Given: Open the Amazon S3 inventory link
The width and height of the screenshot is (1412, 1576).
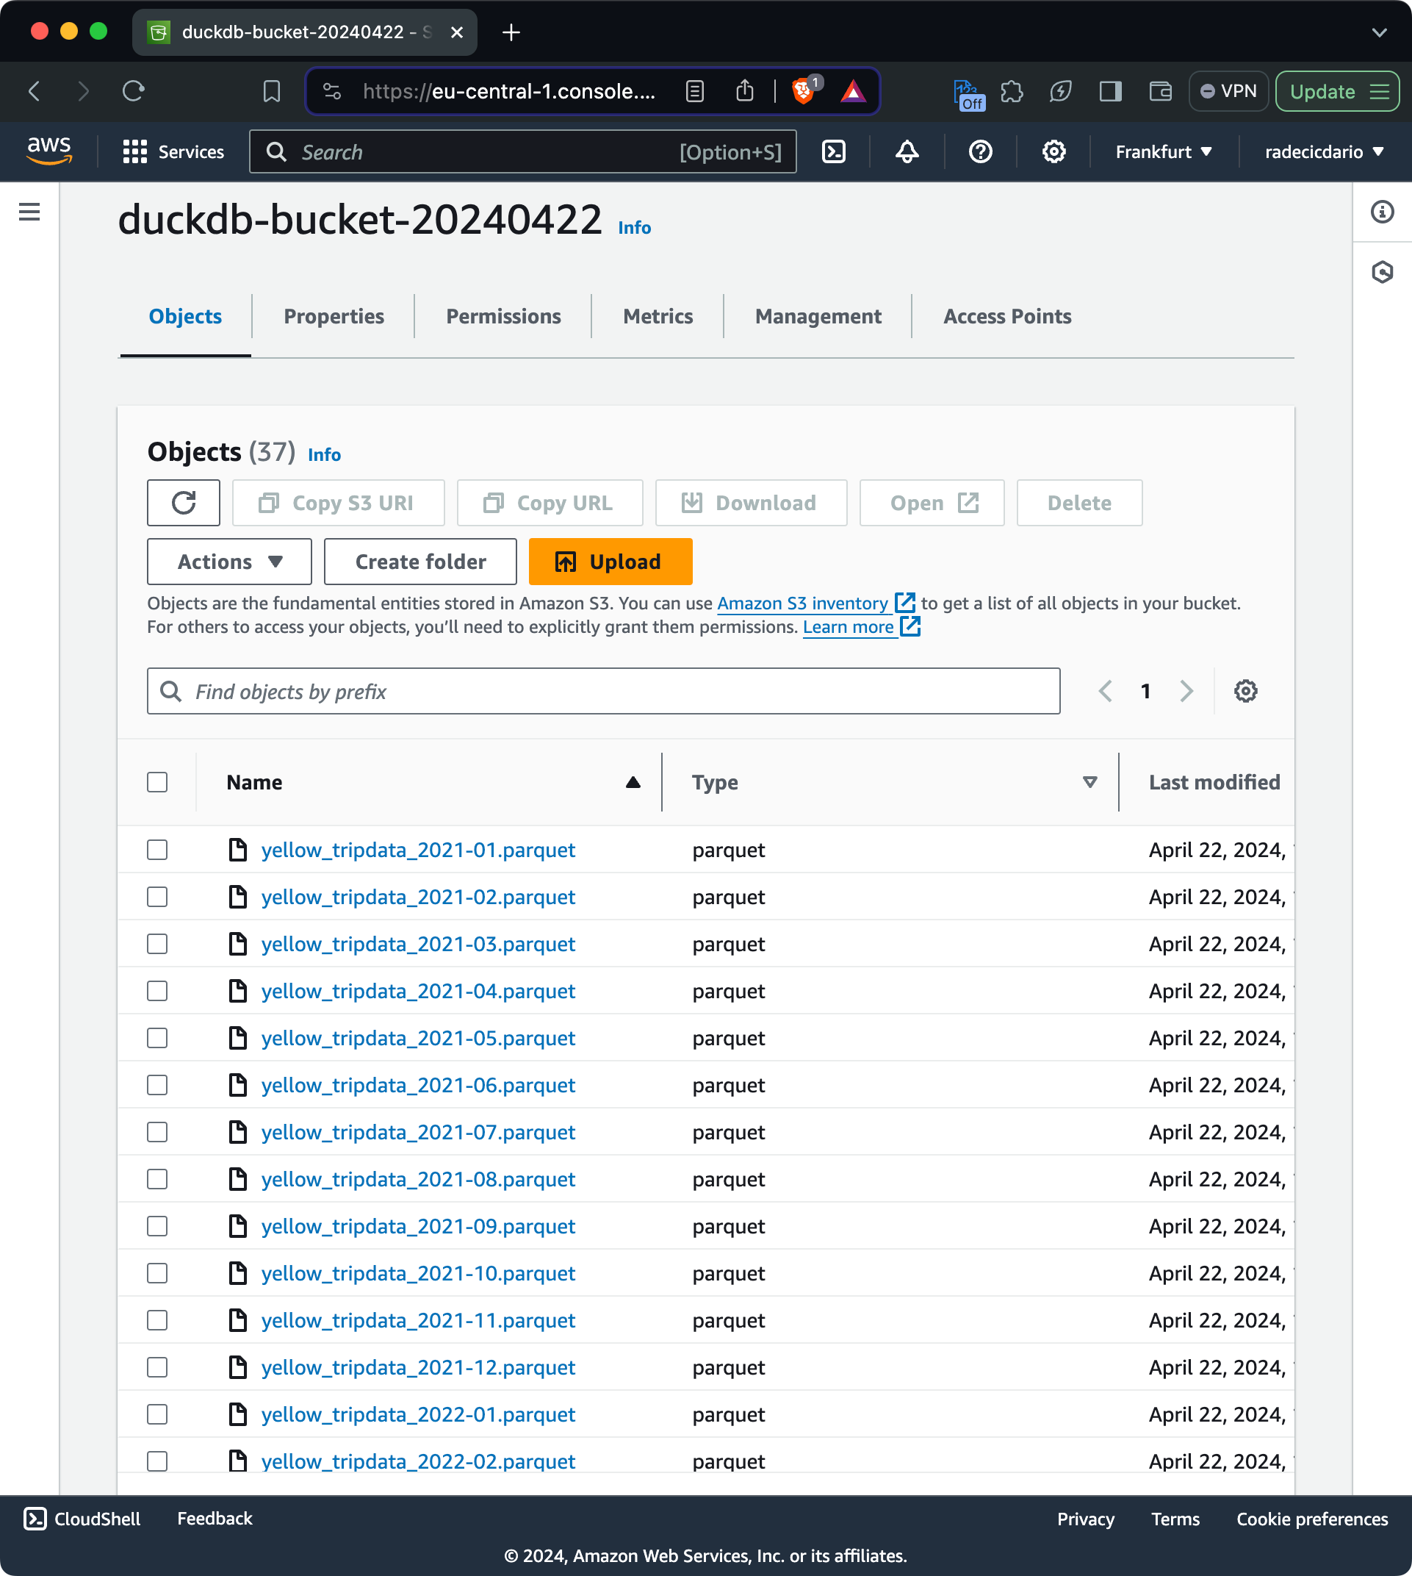Looking at the screenshot, I should [x=802, y=603].
